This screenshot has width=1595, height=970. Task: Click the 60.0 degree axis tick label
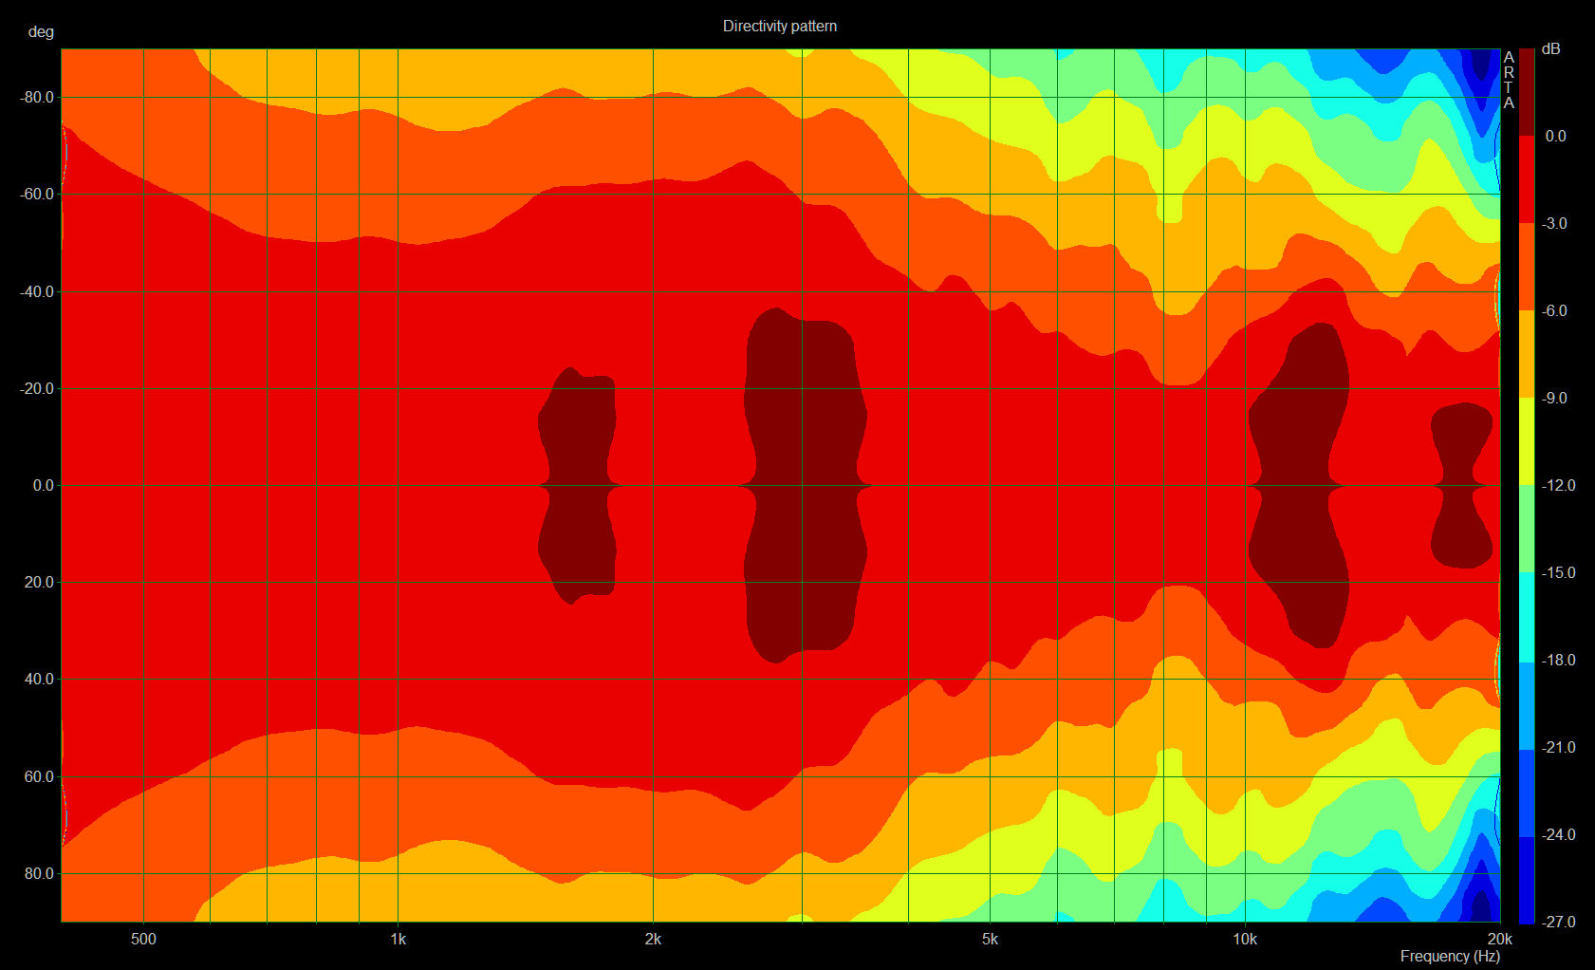click(39, 776)
